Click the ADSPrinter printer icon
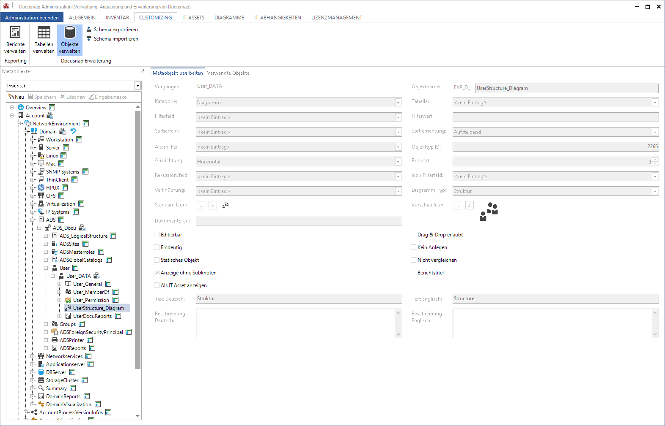Image resolution: width=665 pixels, height=426 pixels. 55,340
